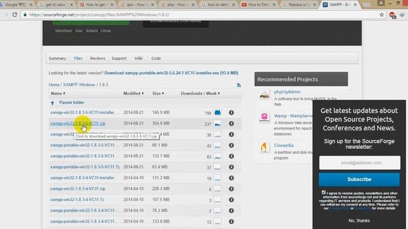Uncheck the newsletter consent checkbox
The image size is (408, 229).
click(323, 192)
